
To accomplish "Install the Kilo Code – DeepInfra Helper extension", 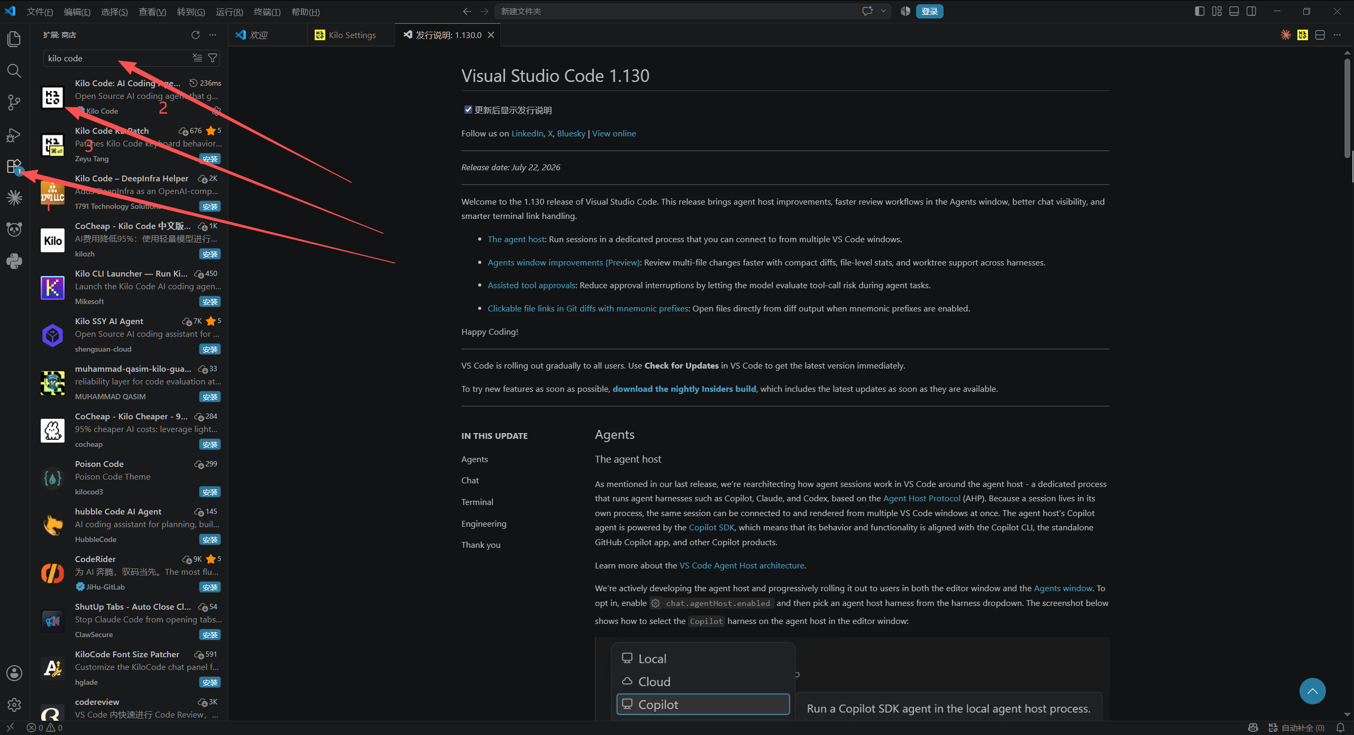I will (210, 206).
